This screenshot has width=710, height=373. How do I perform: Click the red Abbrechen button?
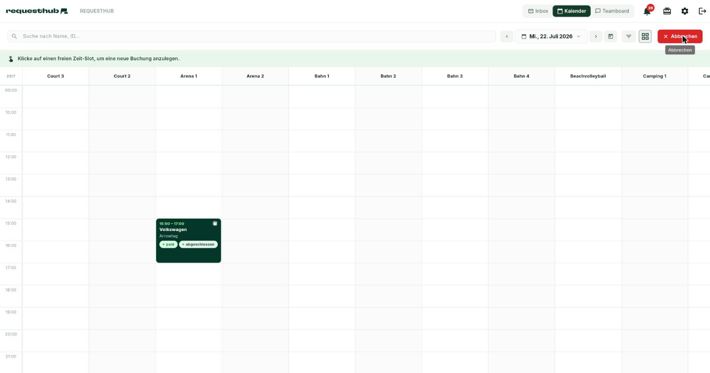tap(680, 36)
